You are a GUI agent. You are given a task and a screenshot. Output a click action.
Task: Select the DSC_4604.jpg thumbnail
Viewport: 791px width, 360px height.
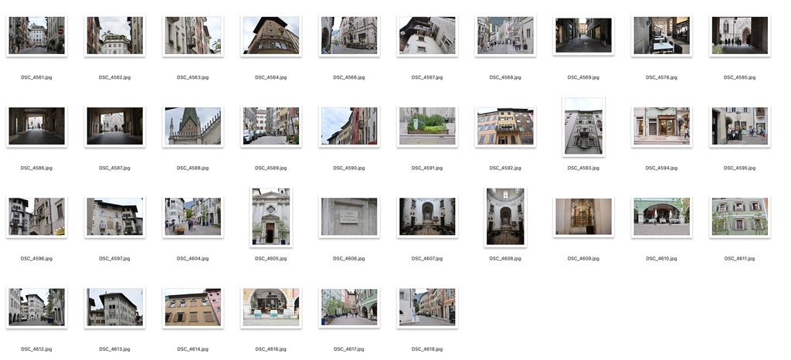point(192,217)
